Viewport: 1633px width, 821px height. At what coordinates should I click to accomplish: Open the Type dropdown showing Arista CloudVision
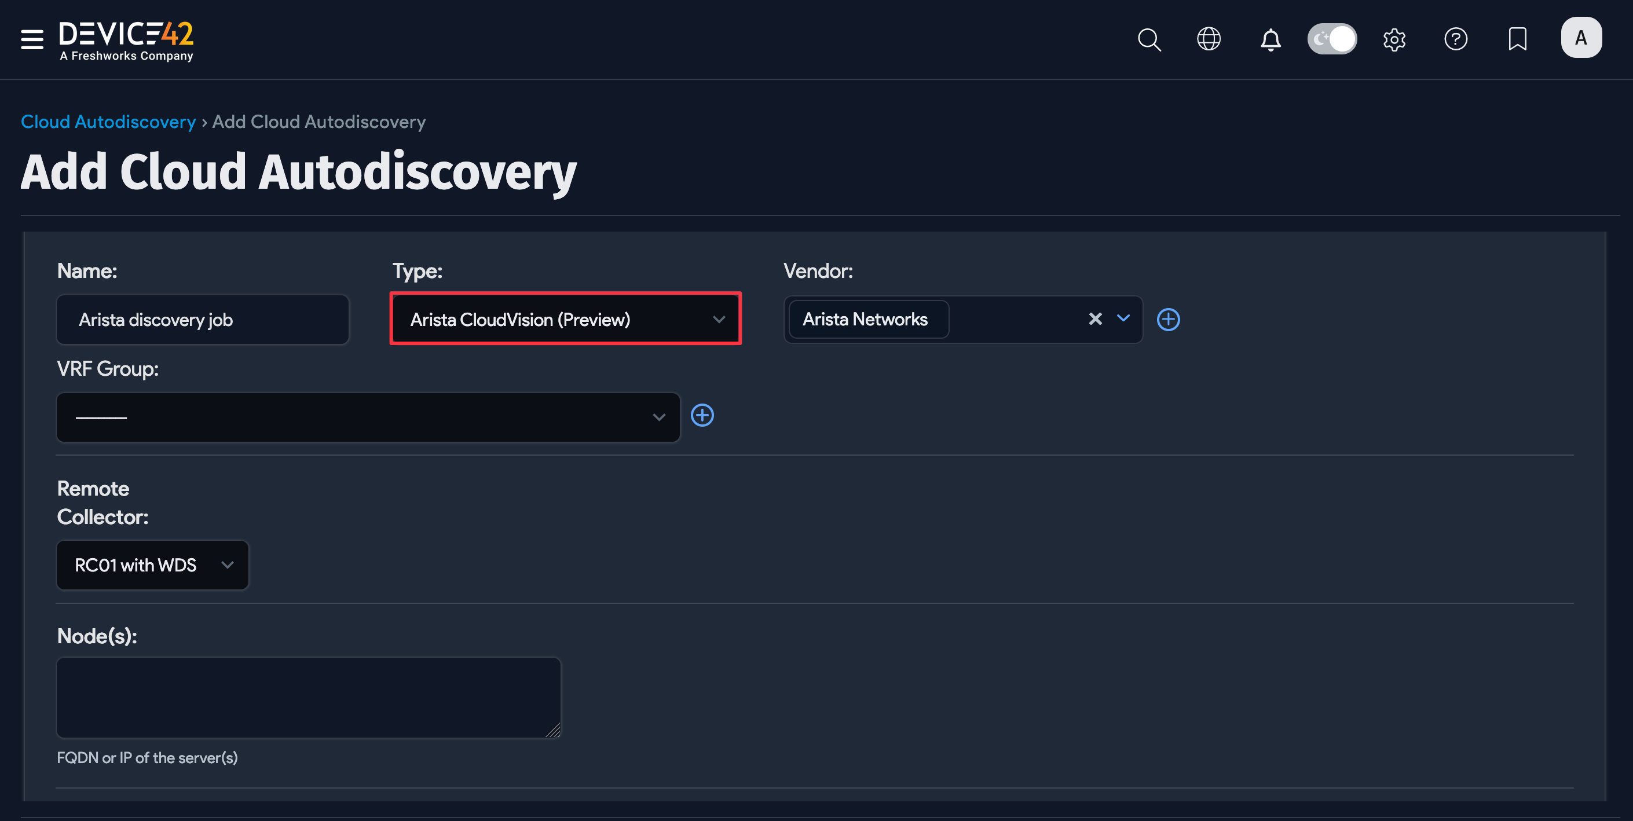[x=565, y=319]
